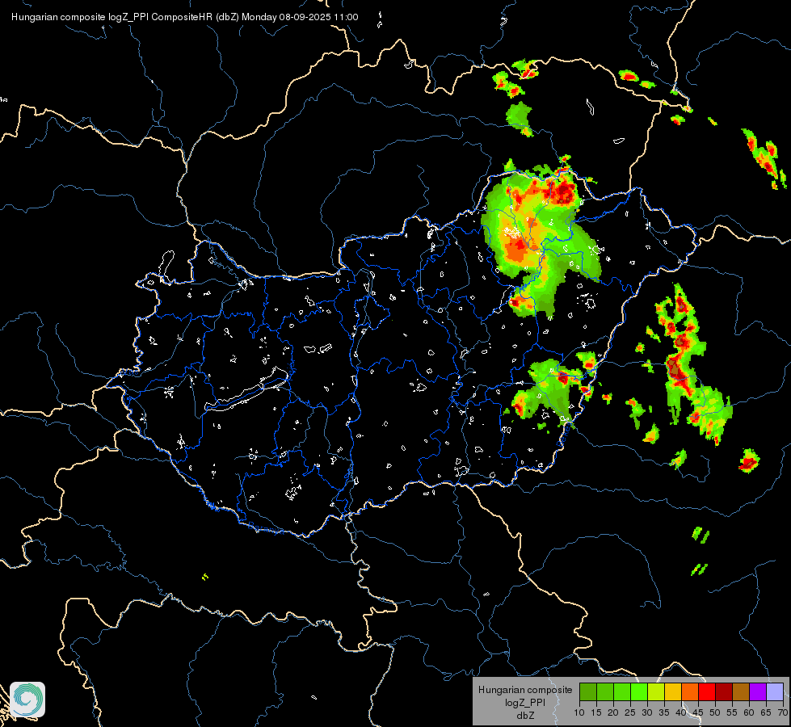Screen dimensions: 791x727
Task: Click the legend label 'Hungarian composite'
Action: coord(525,690)
